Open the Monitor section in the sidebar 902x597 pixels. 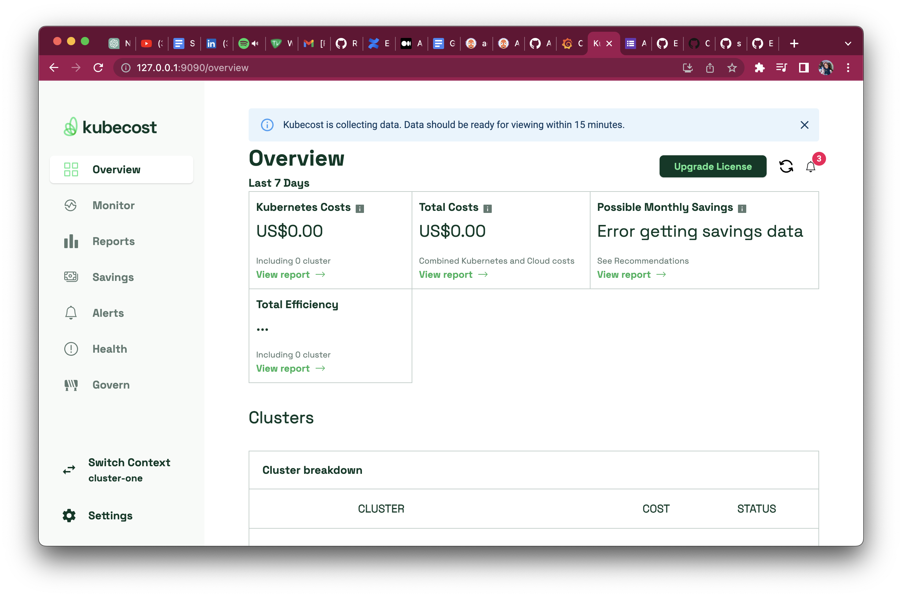pos(113,205)
